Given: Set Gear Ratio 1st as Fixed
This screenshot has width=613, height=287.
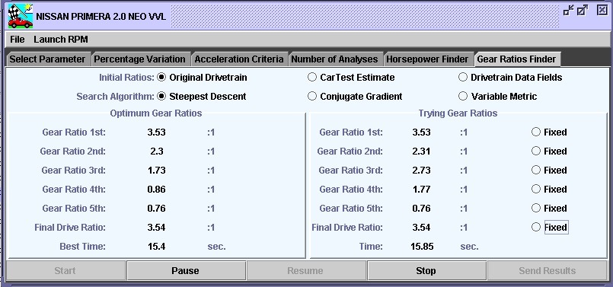Looking at the screenshot, I should [x=549, y=132].
